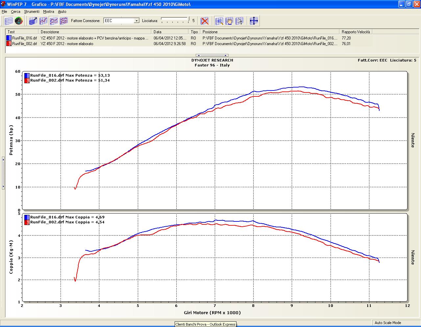Select the arrow cursor graph tool
Screen dimensions: 421x327
(239, 21)
